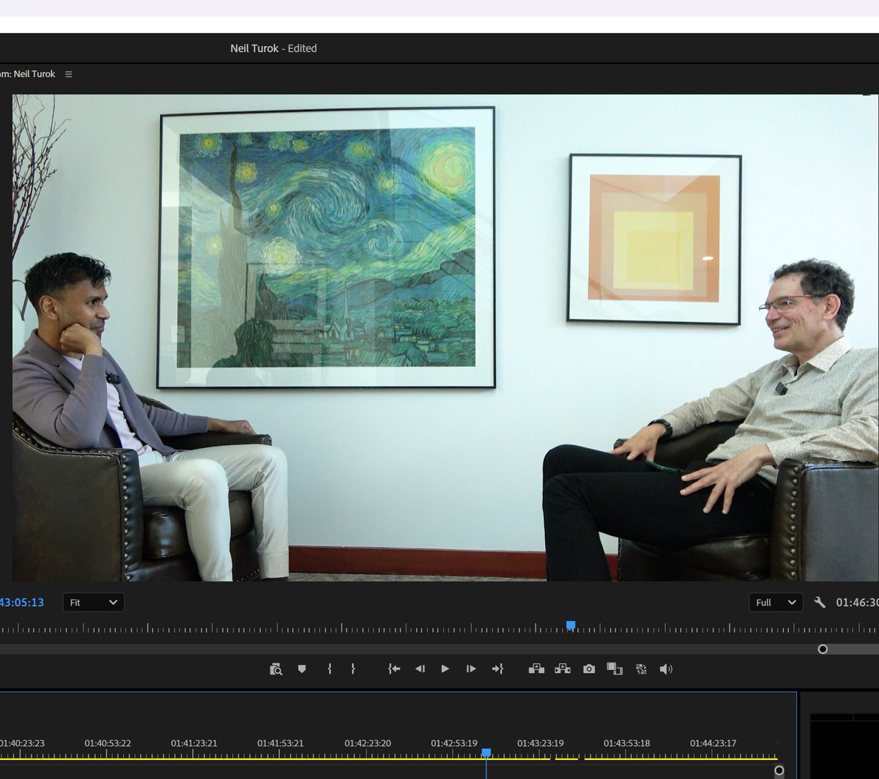
Task: Click timeline ruler at 01:44:23:17
Action: click(713, 743)
